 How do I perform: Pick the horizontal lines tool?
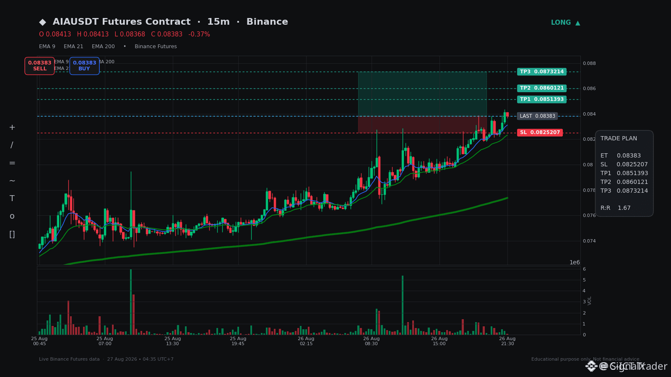pos(12,163)
